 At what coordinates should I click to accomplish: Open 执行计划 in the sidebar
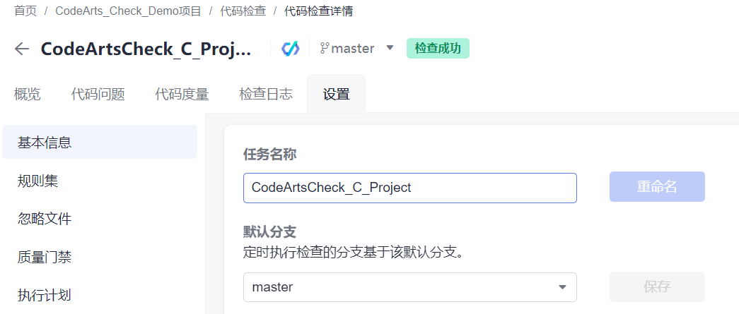point(45,295)
